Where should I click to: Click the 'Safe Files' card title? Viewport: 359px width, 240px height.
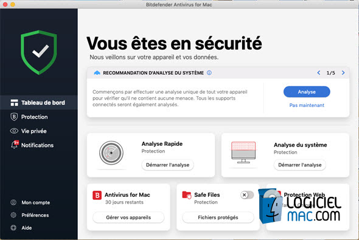tap(207, 195)
